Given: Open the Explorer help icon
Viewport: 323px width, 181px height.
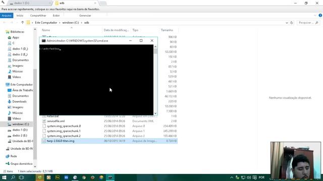Looking at the screenshot, I should (320, 16).
